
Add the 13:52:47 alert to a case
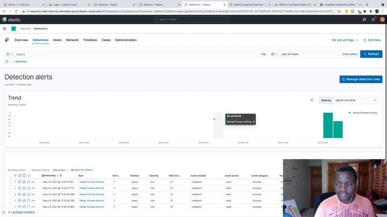pyautogui.click(x=28, y=188)
